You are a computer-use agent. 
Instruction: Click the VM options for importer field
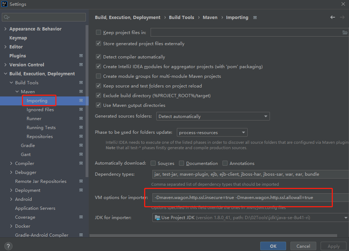251,198
